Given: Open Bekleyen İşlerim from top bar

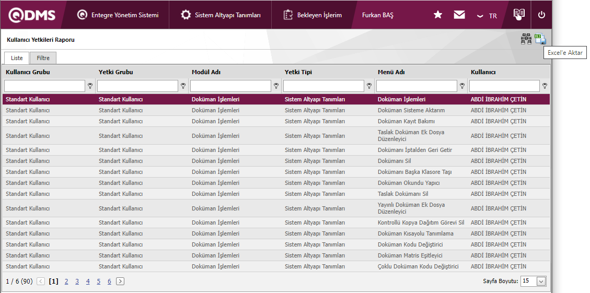Looking at the screenshot, I should [313, 15].
